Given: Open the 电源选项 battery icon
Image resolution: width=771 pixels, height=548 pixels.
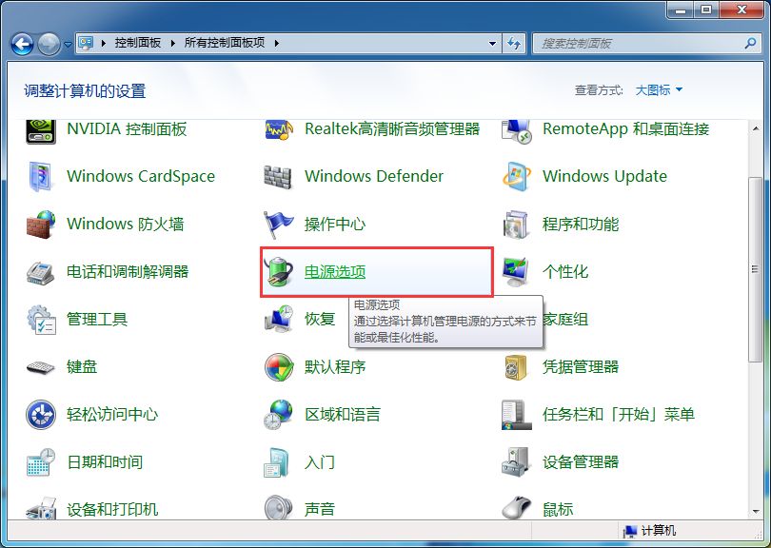Looking at the screenshot, I should tap(278, 272).
